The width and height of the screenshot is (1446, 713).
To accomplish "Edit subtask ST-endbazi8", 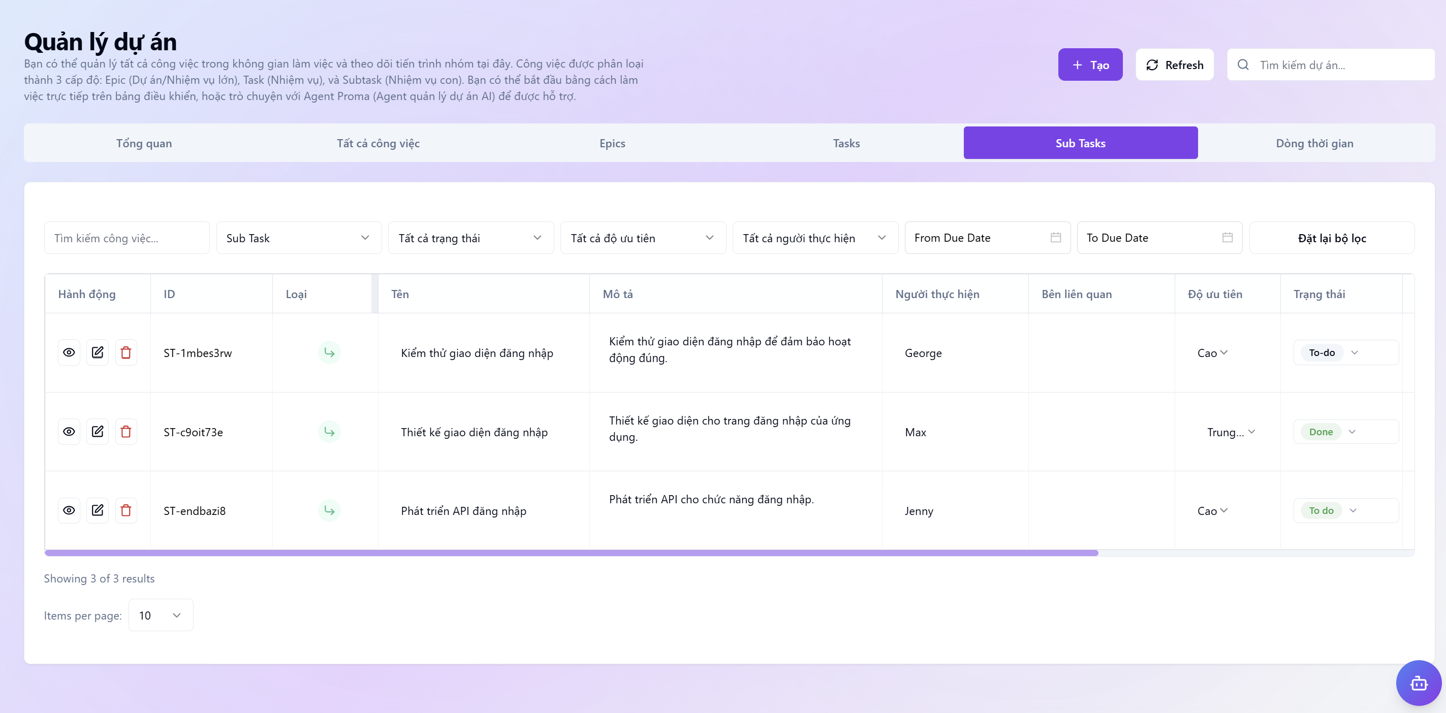I will [98, 510].
